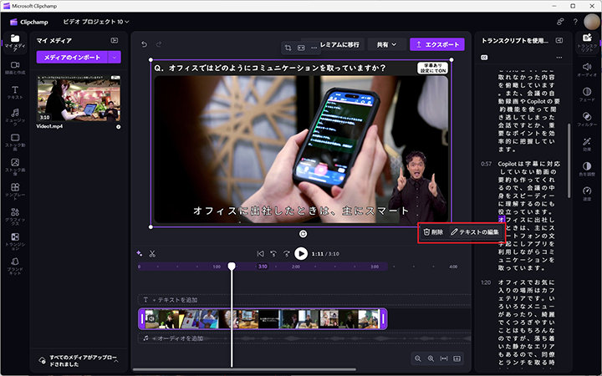Click the transcript panel scrollbar
602x376 pixels.
tap(569, 160)
